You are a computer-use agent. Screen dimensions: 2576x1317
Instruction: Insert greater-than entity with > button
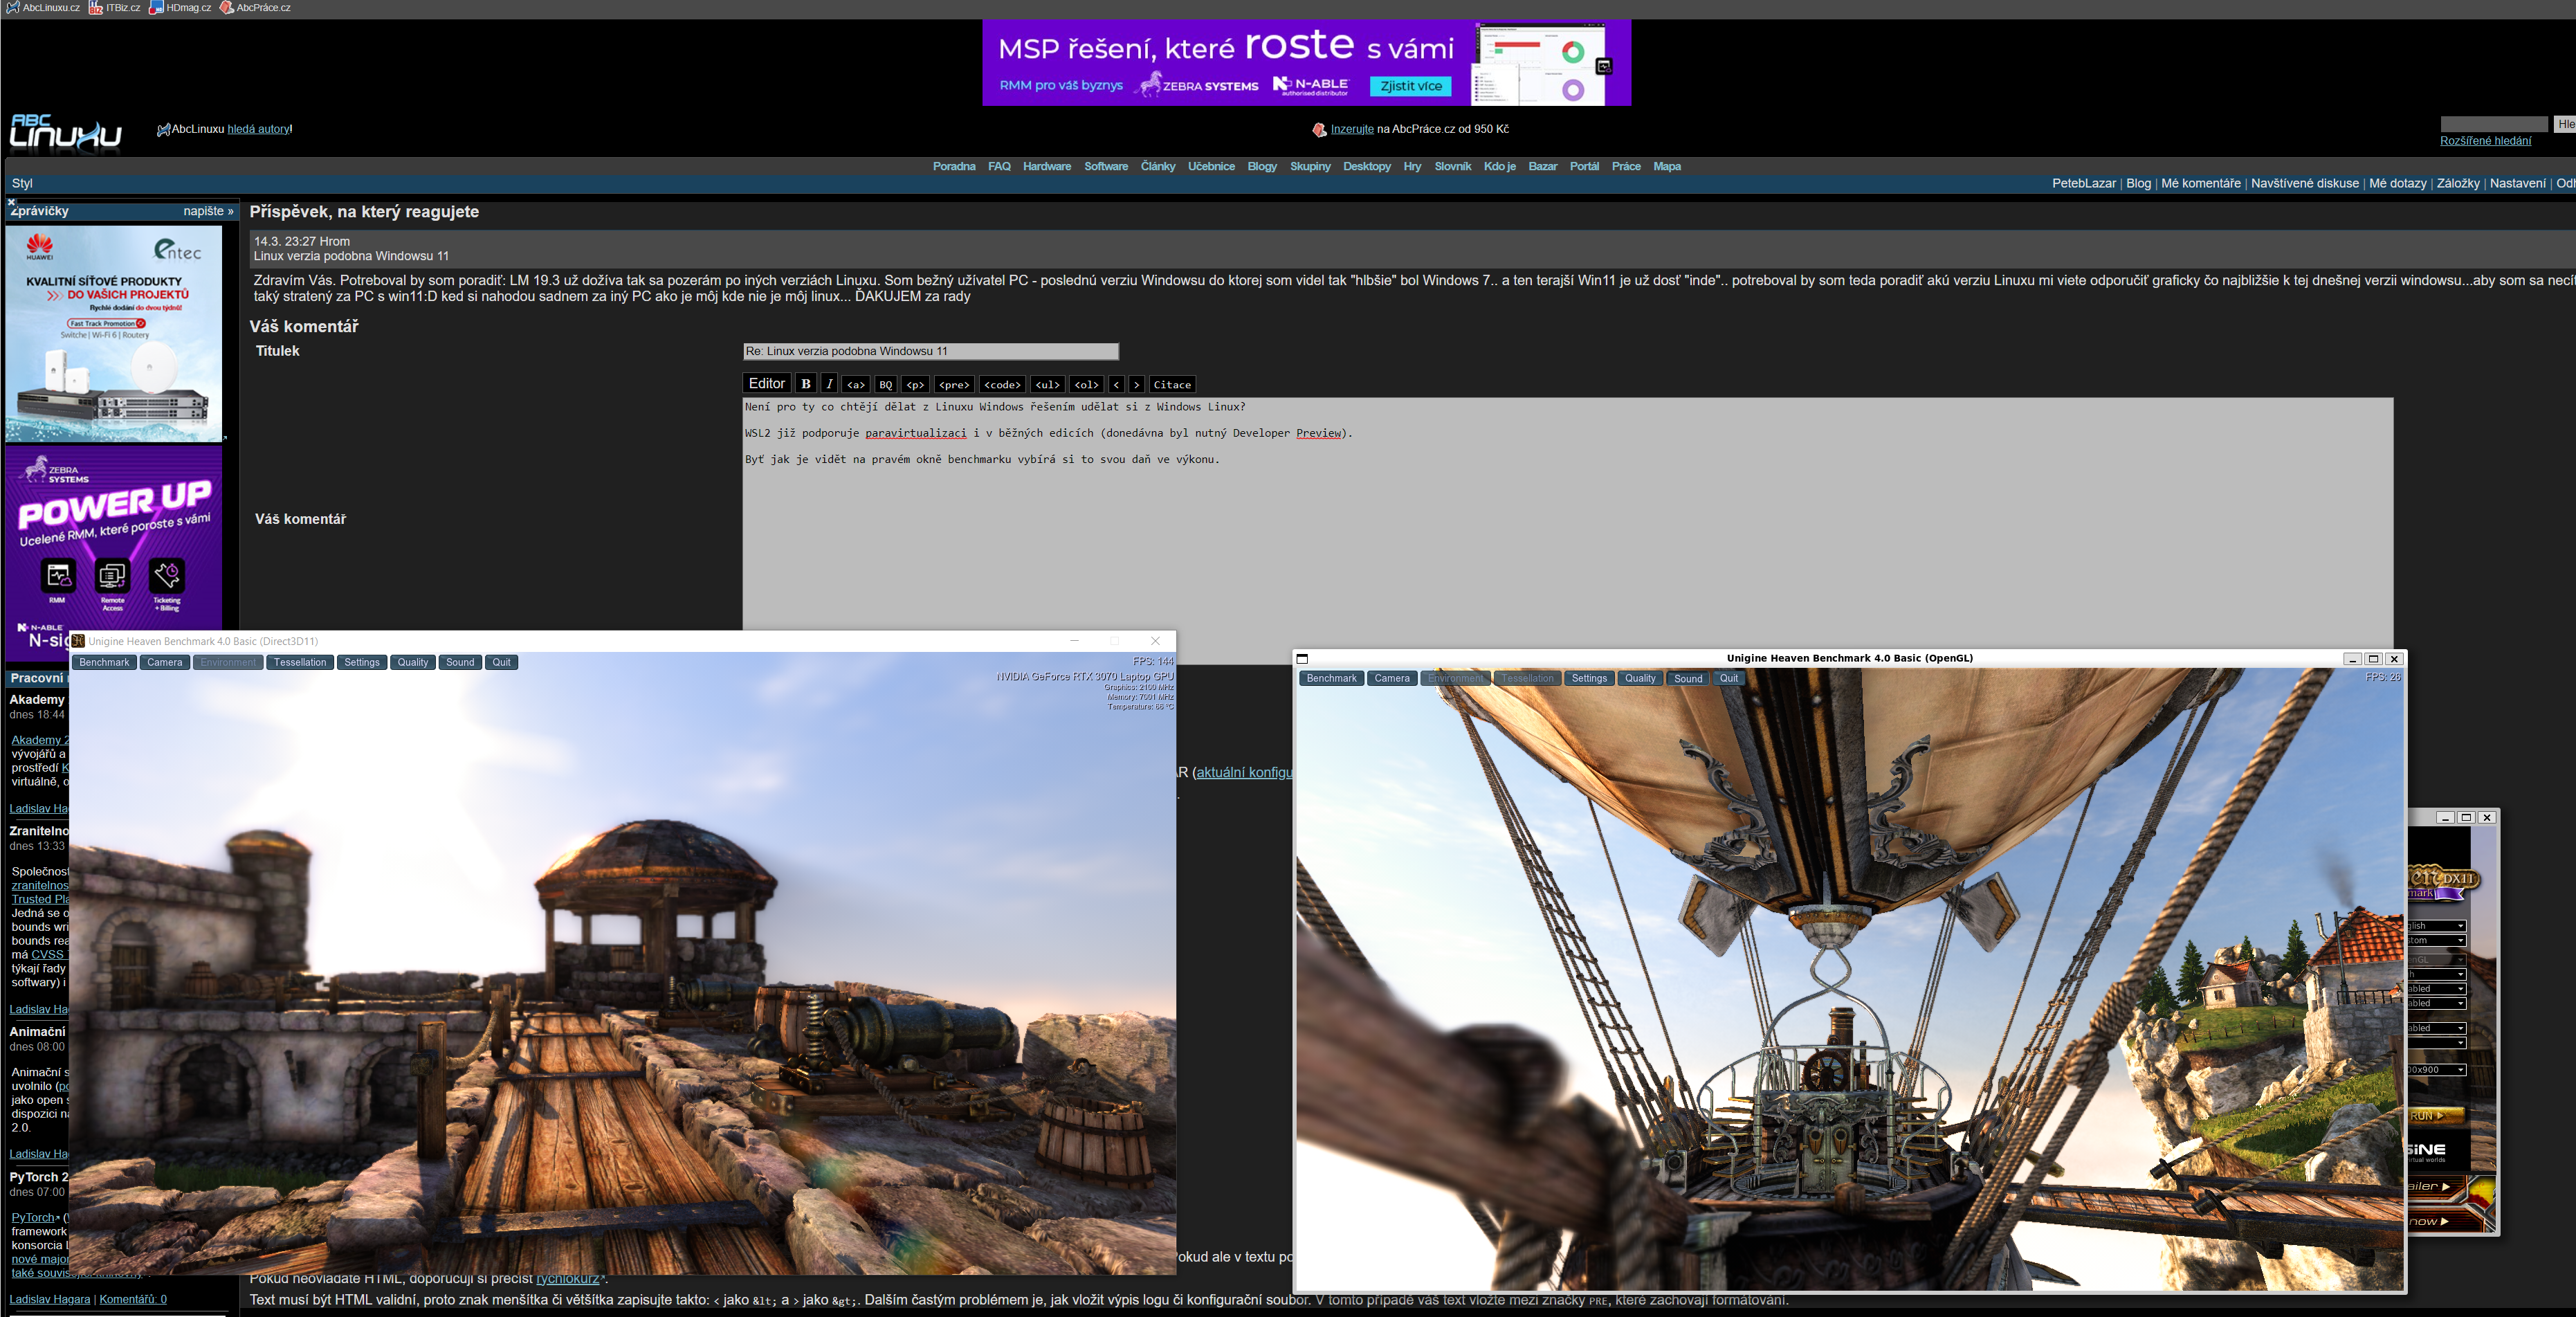coord(1137,384)
